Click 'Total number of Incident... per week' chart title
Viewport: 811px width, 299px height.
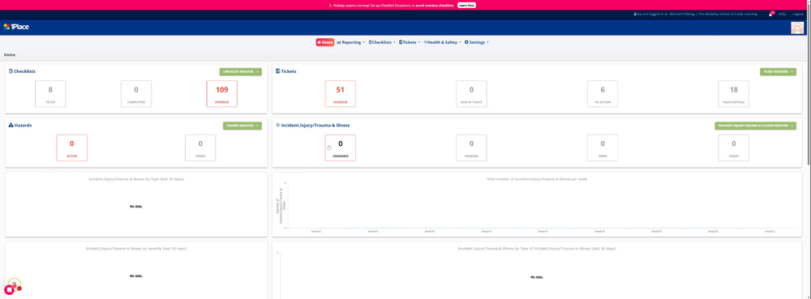tap(537, 179)
